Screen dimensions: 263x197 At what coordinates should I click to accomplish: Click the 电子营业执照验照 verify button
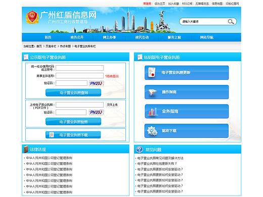point(73,122)
